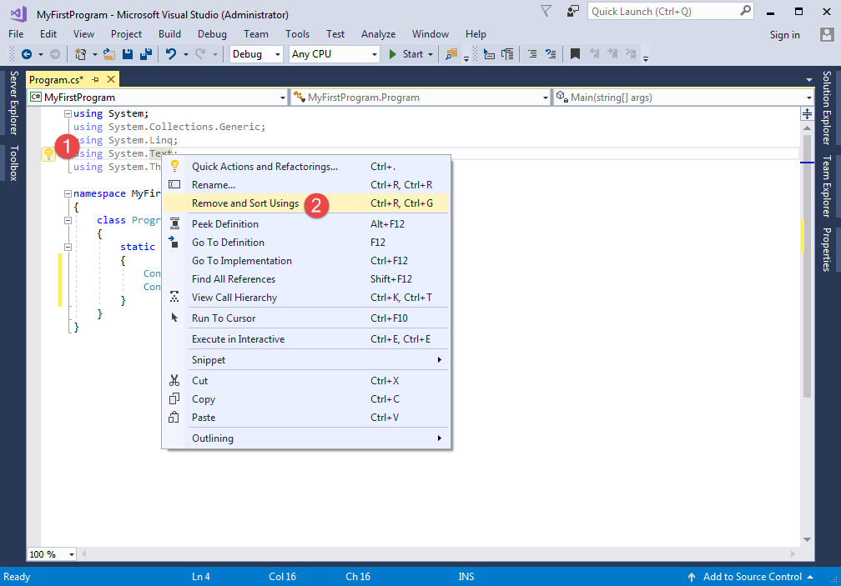Click the account avatar icon near Sign in

tap(827, 35)
